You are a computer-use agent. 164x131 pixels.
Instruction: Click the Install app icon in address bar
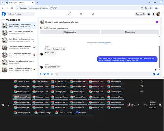(x=142, y=8)
